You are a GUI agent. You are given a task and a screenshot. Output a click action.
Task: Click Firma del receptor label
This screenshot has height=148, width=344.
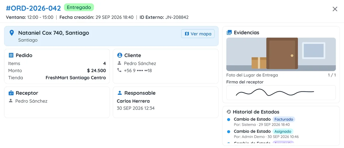245,82
